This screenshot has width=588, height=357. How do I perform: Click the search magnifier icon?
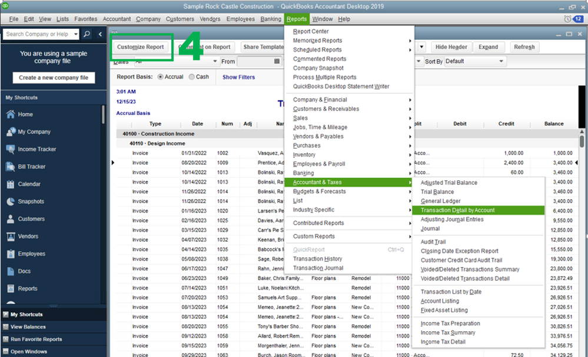(87, 34)
